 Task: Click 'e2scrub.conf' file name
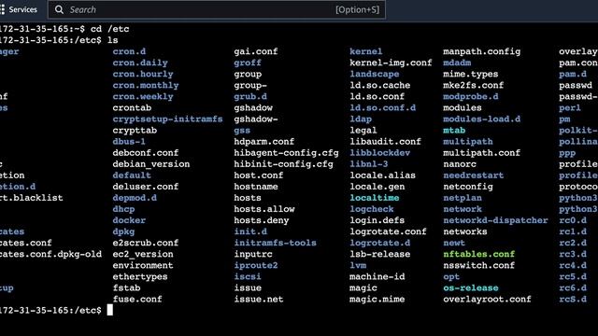coord(146,243)
